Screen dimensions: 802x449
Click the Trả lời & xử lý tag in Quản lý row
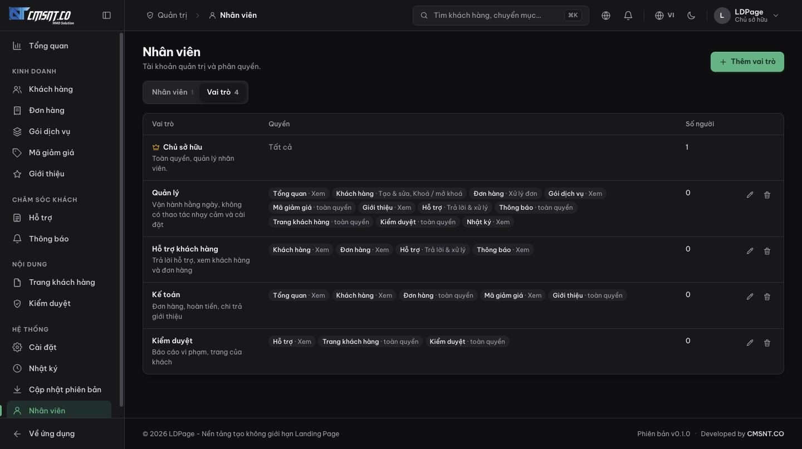pos(455,208)
